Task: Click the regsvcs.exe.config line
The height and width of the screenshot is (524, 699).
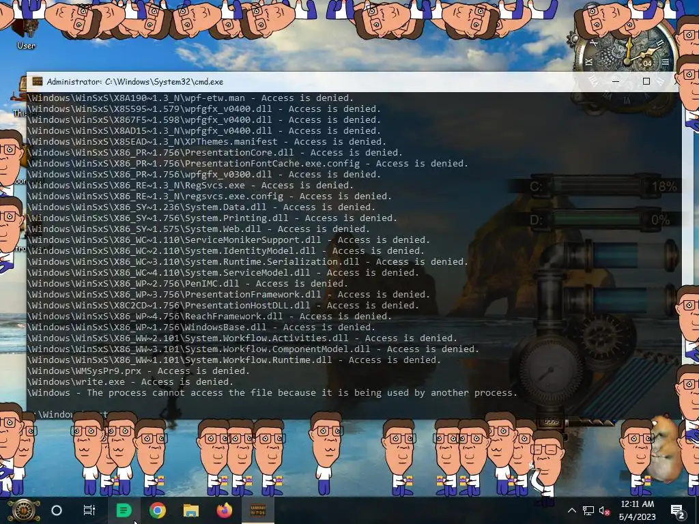Action: (210, 196)
